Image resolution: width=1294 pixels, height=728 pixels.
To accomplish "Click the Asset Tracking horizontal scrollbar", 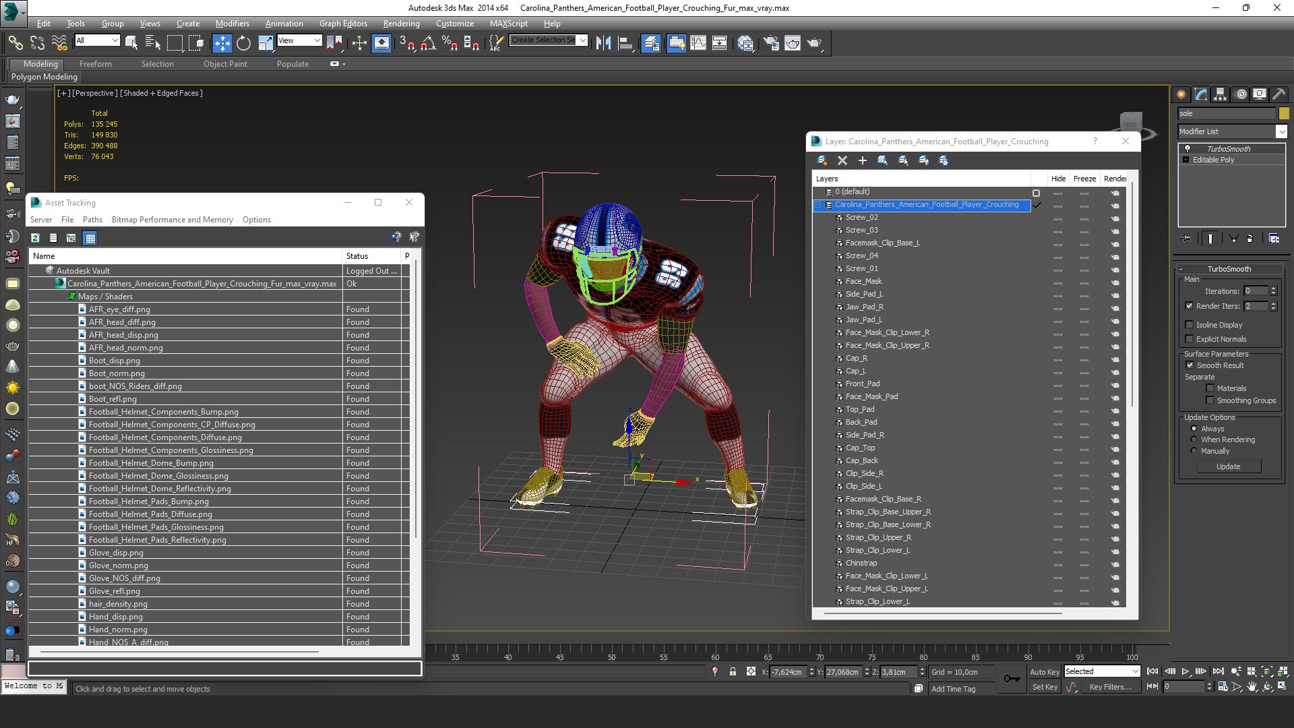I will click(x=179, y=652).
